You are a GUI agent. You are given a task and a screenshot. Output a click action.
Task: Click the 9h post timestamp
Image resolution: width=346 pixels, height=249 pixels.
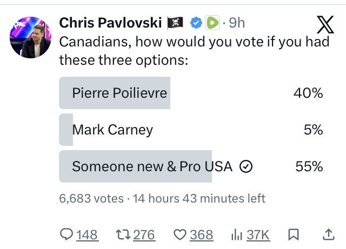click(237, 23)
